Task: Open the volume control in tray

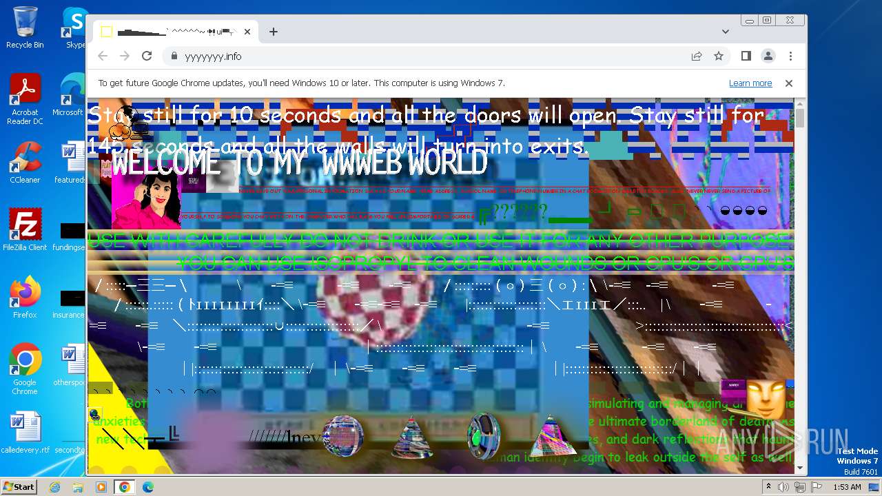Action: point(783,487)
